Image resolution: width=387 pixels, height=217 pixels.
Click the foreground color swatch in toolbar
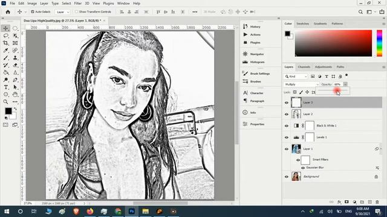[8, 111]
